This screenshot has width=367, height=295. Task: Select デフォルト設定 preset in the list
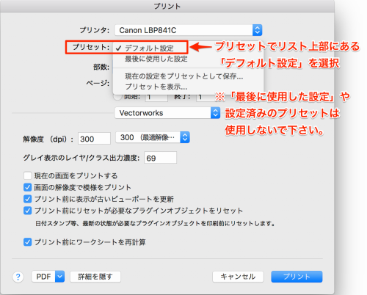(149, 48)
